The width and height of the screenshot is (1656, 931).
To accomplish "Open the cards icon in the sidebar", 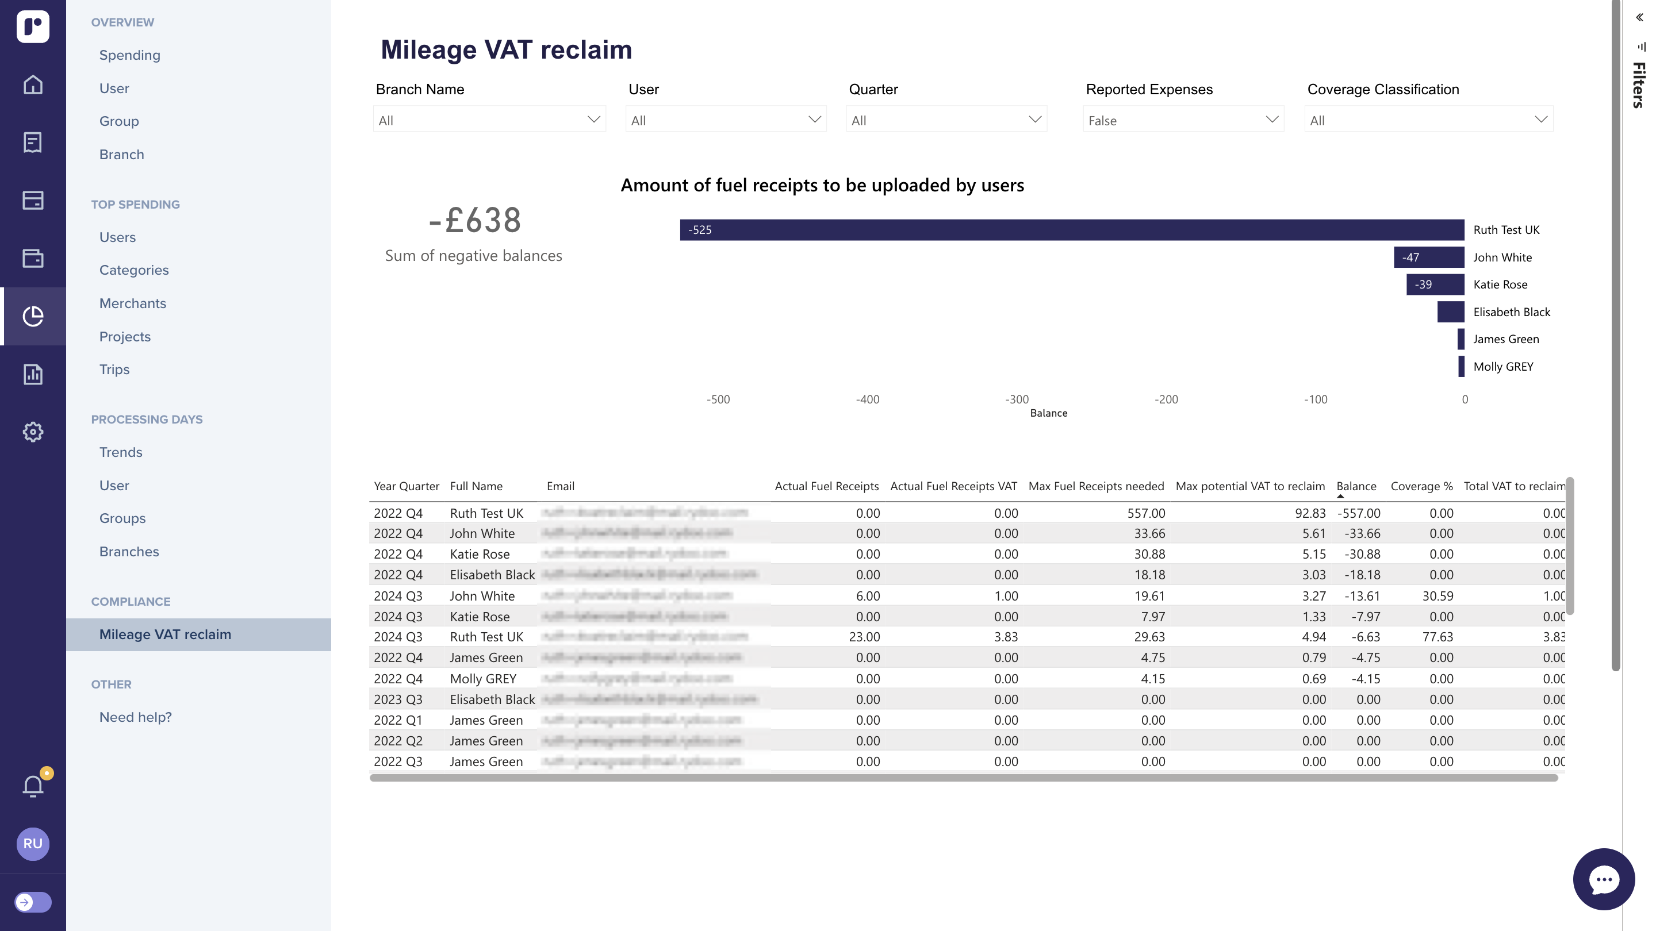I will (33, 201).
